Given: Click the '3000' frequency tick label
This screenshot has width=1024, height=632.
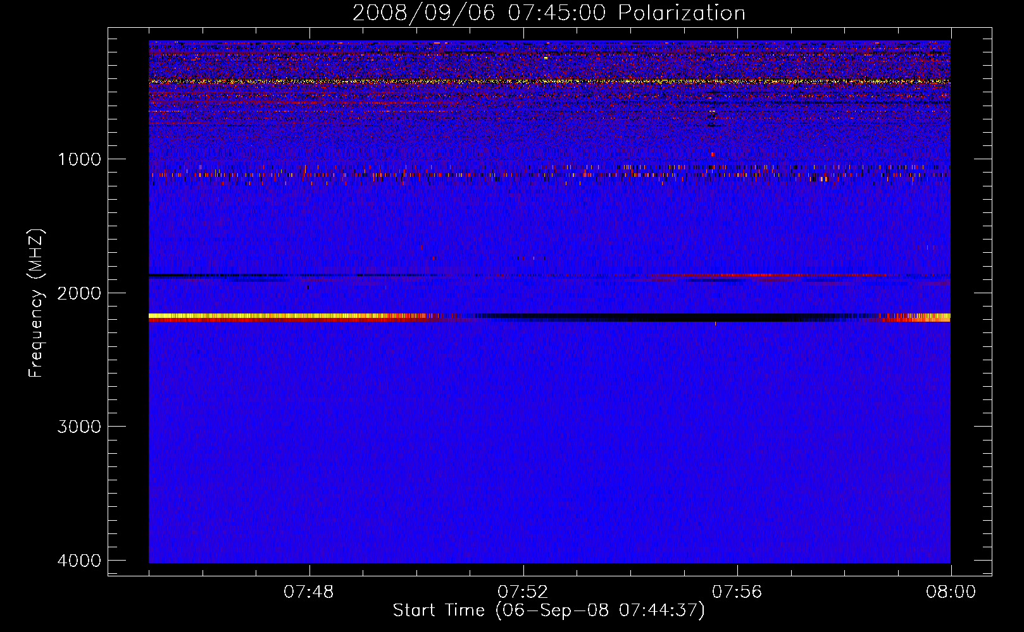Looking at the screenshot, I should point(79,427).
